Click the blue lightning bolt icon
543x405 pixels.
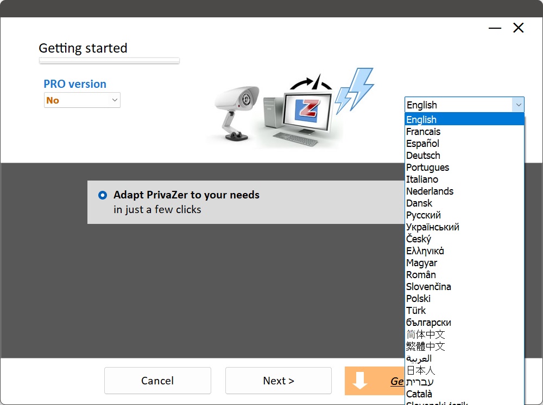(353, 89)
